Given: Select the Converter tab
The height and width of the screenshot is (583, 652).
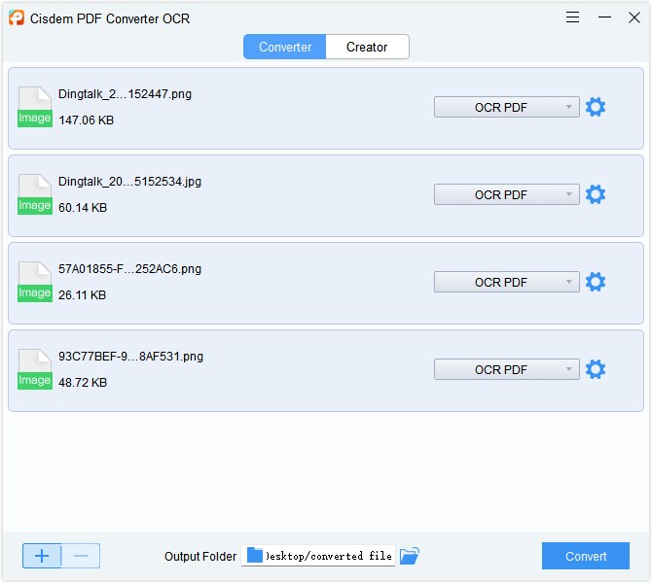Looking at the screenshot, I should (285, 47).
